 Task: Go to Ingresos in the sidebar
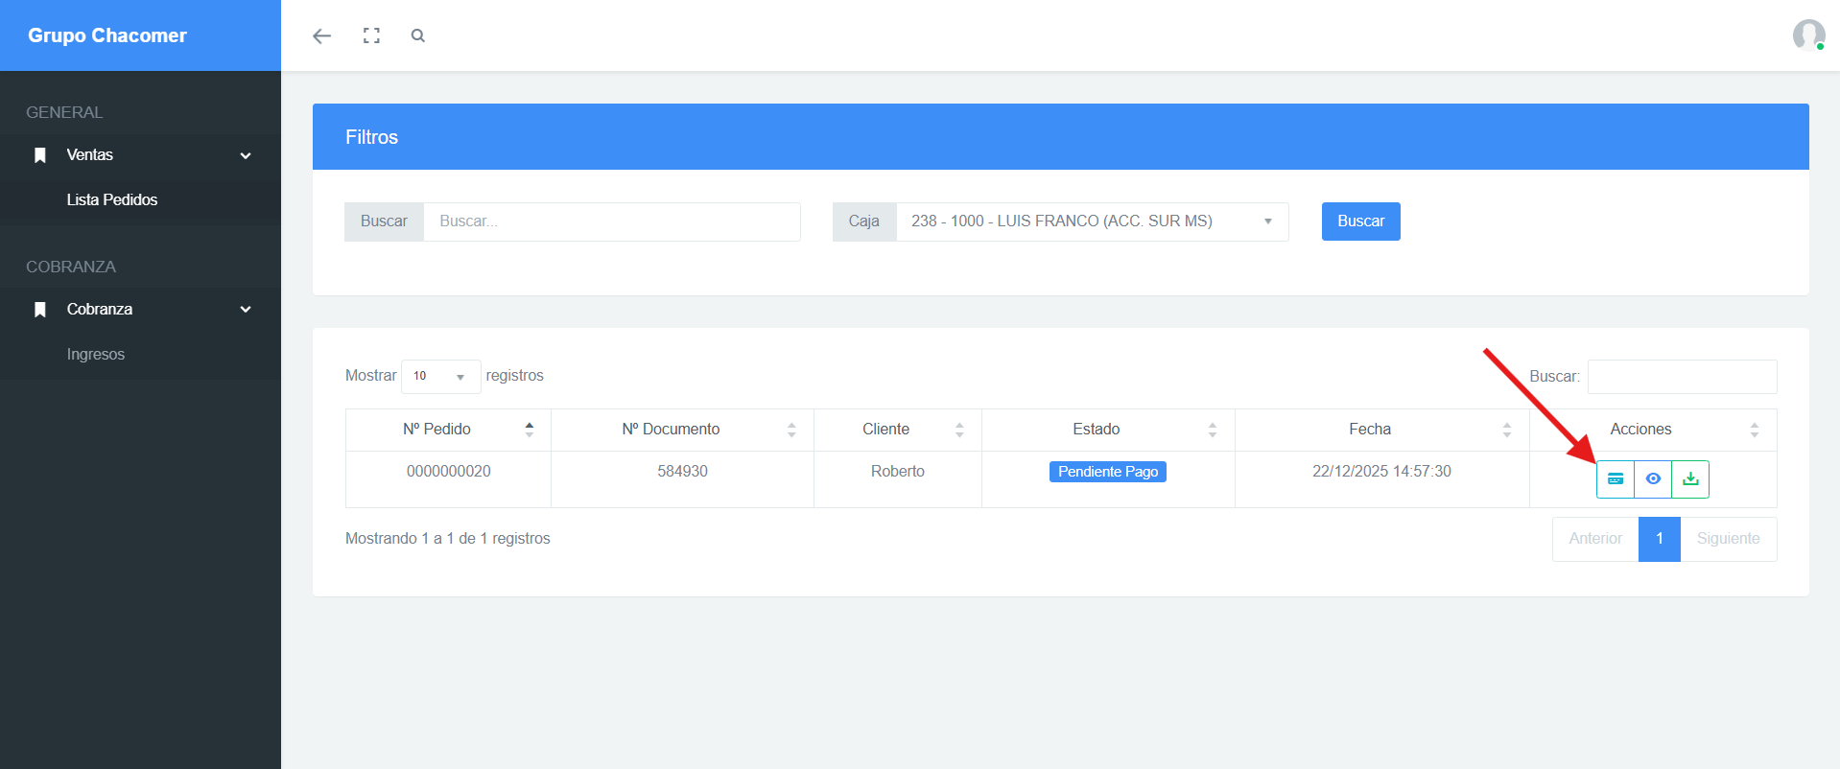[x=96, y=355]
